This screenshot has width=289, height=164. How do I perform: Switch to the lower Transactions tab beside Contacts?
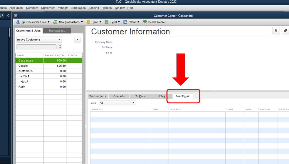coord(98,96)
